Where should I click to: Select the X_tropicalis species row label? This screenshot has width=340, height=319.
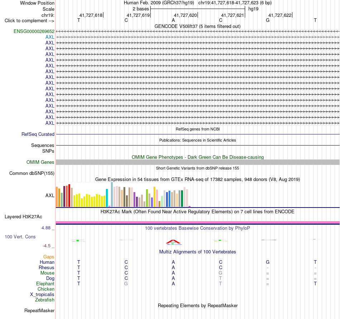(42, 295)
